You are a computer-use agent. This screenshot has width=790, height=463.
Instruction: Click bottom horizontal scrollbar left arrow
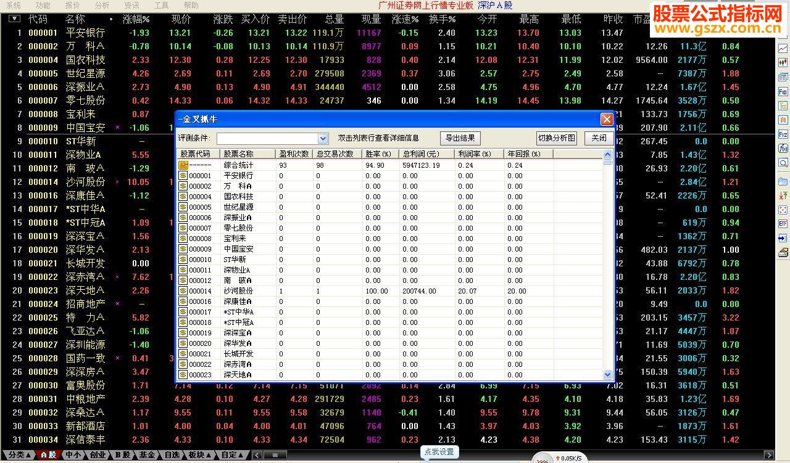(257, 455)
